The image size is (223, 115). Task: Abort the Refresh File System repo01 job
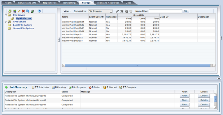pos(185,105)
